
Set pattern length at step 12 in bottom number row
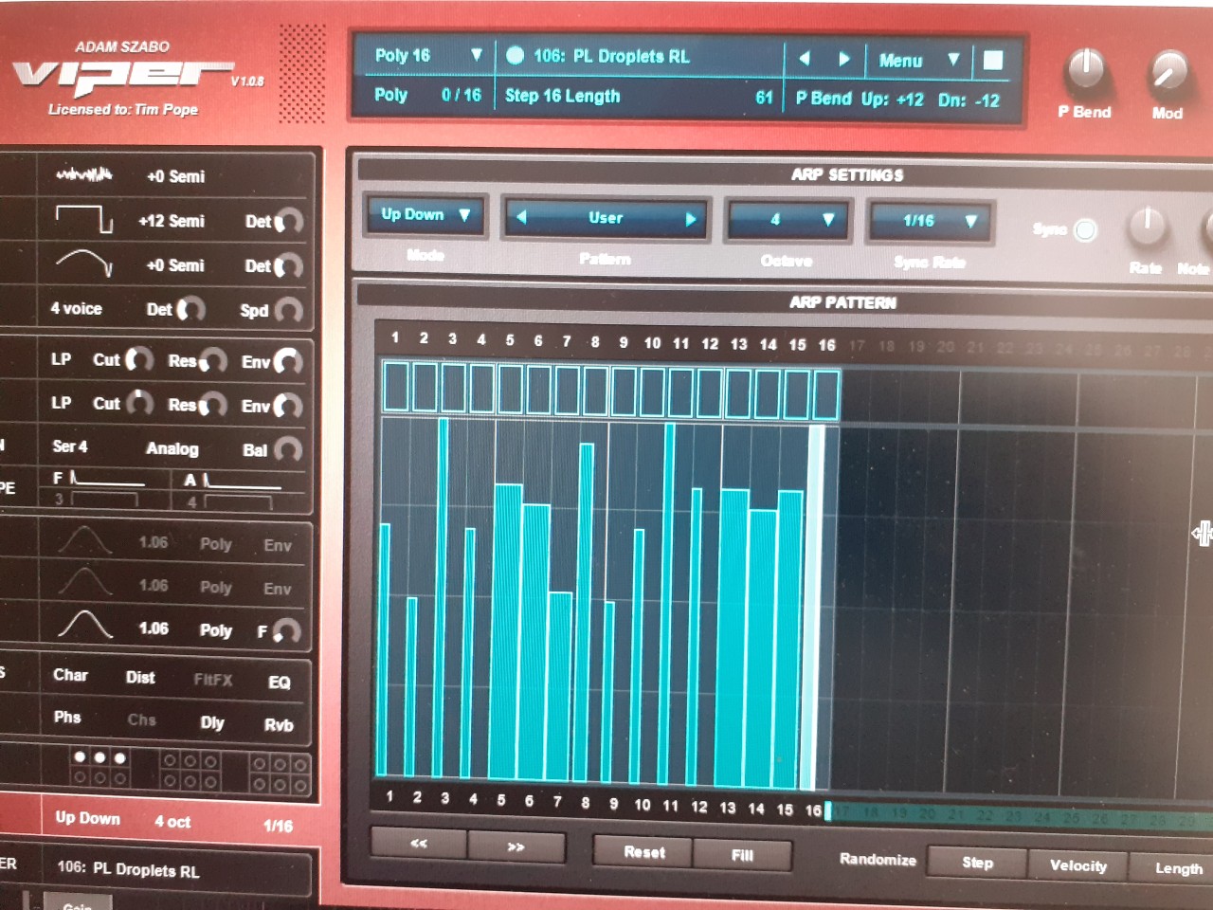click(698, 807)
